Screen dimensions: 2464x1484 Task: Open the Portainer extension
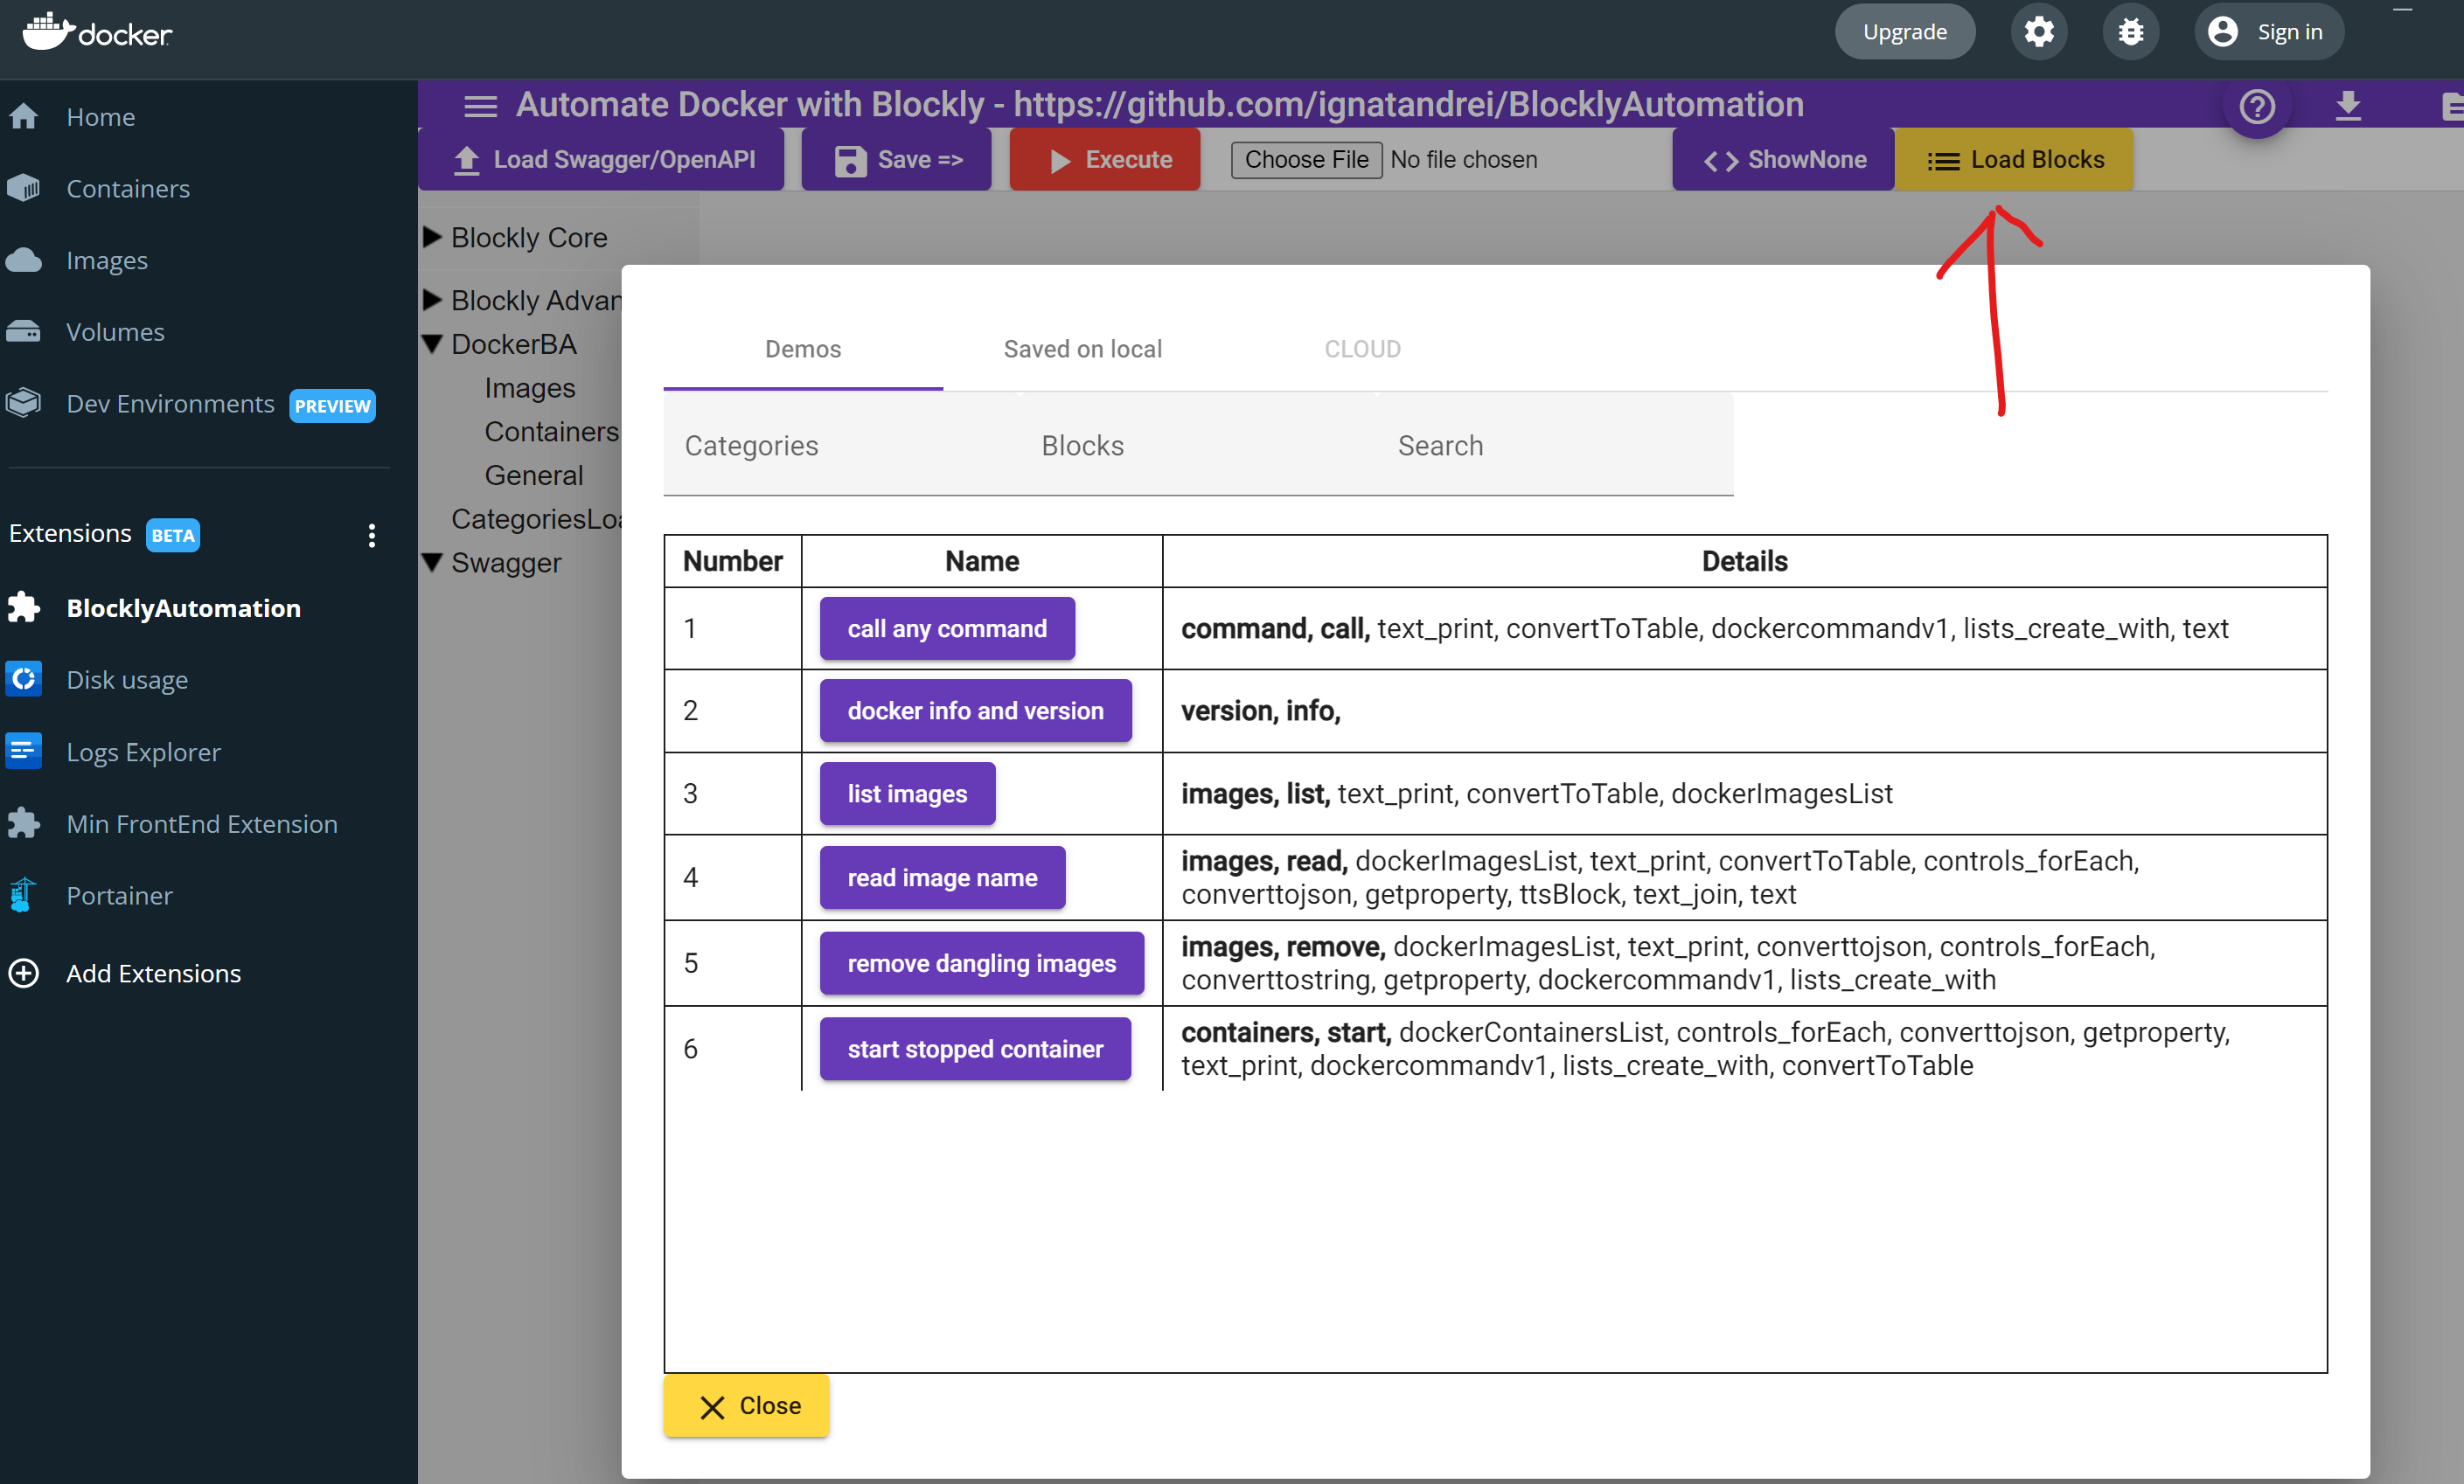coord(119,896)
